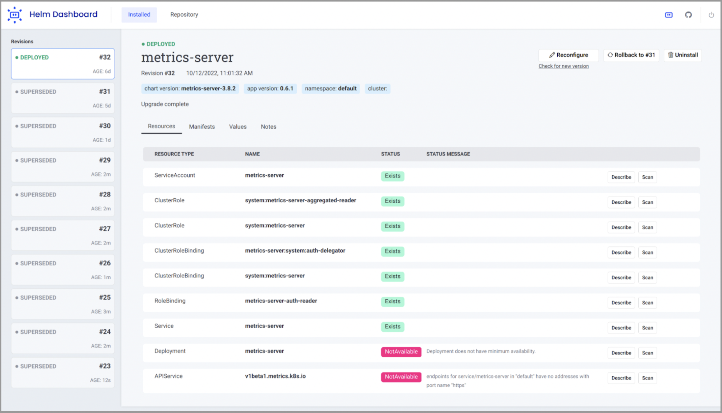The height and width of the screenshot is (413, 722).
Task: Describe ClusterRole system:metrics-server
Action: pos(621,227)
